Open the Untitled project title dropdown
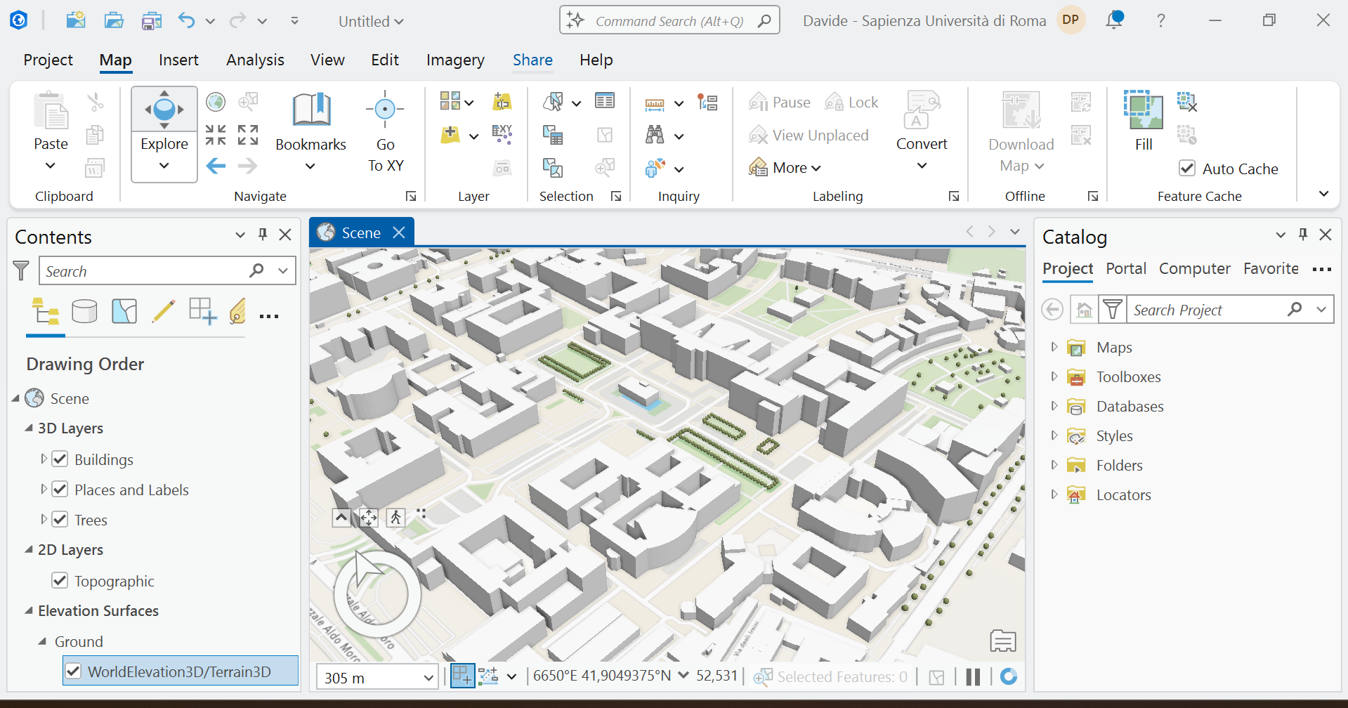The height and width of the screenshot is (708, 1348). pos(371,21)
